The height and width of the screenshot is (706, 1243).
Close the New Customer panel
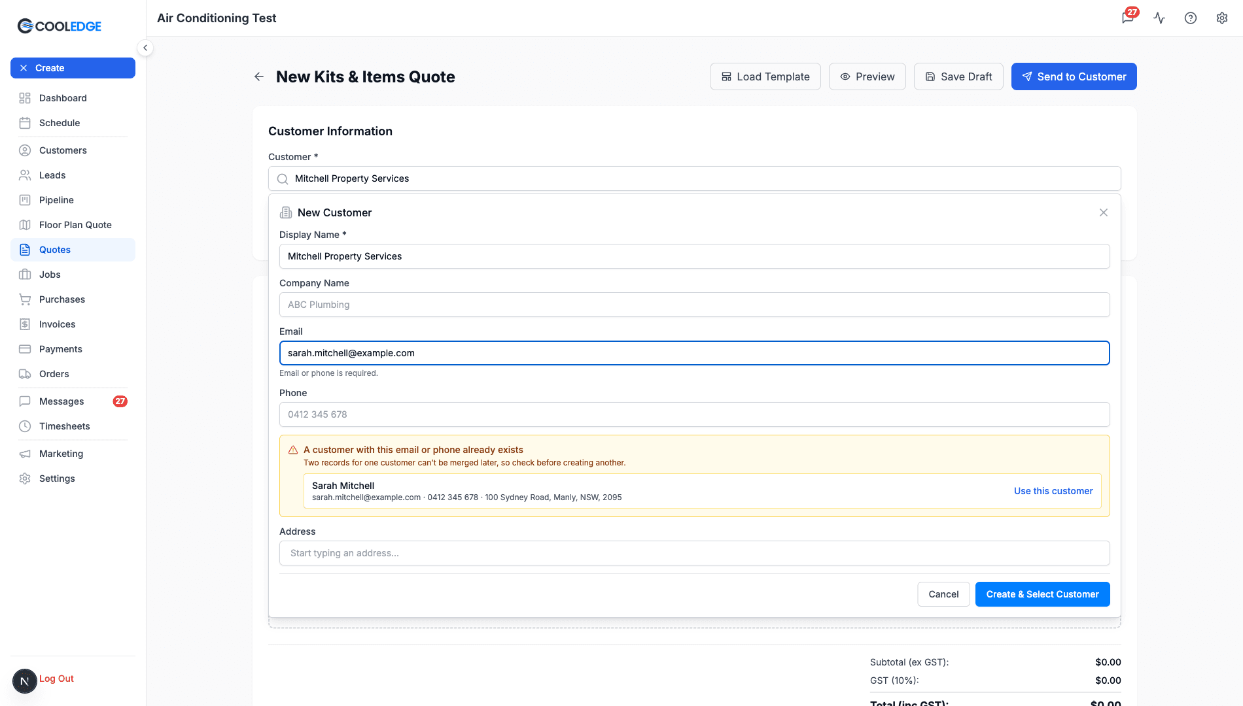[x=1104, y=212]
